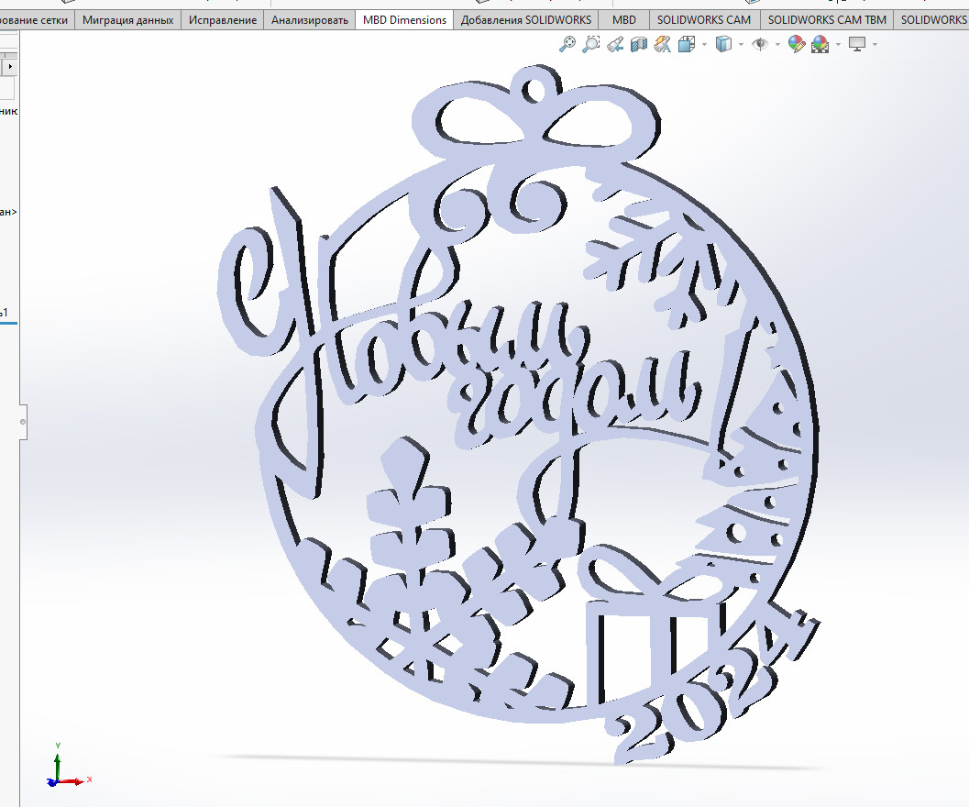The height and width of the screenshot is (807, 969).
Task: Toggle the Hide/Show Items eye icon
Action: tap(760, 45)
